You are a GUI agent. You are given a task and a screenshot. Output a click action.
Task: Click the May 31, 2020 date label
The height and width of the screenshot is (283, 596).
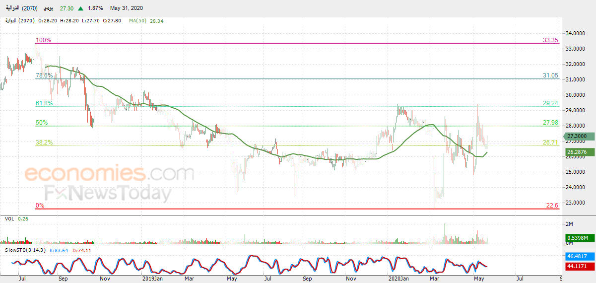tap(128, 8)
